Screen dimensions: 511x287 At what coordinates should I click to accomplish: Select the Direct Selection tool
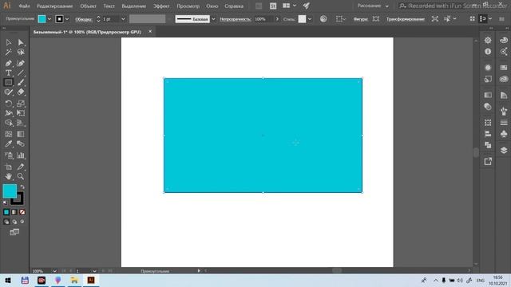coord(21,42)
